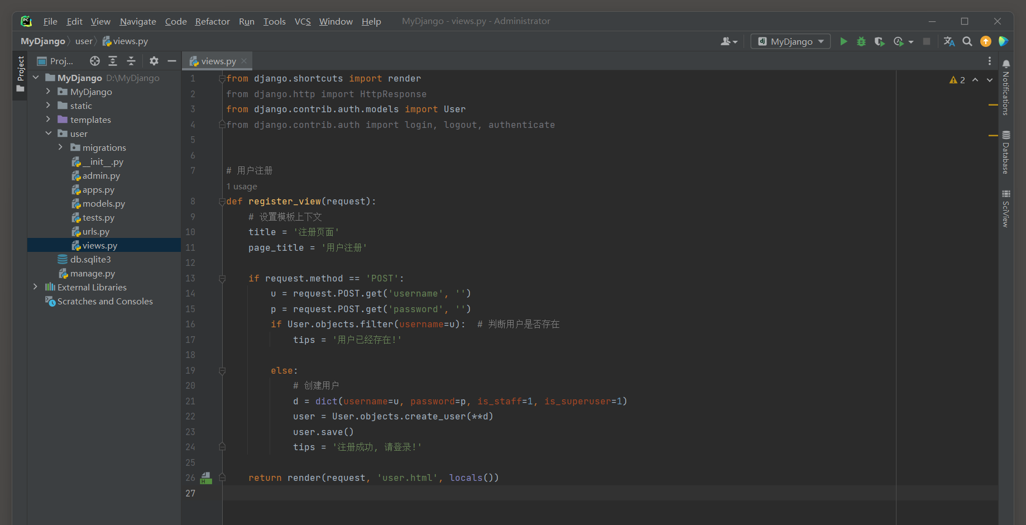Fold the else block at line 19
Image resolution: width=1026 pixels, height=525 pixels.
click(x=222, y=371)
